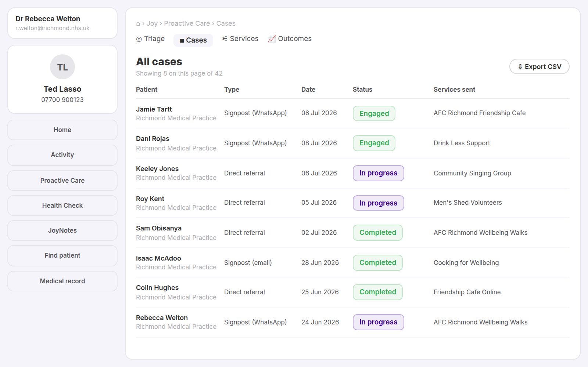Go to Proactive Care breadcrumb link
588x367 pixels.
pyautogui.click(x=187, y=23)
